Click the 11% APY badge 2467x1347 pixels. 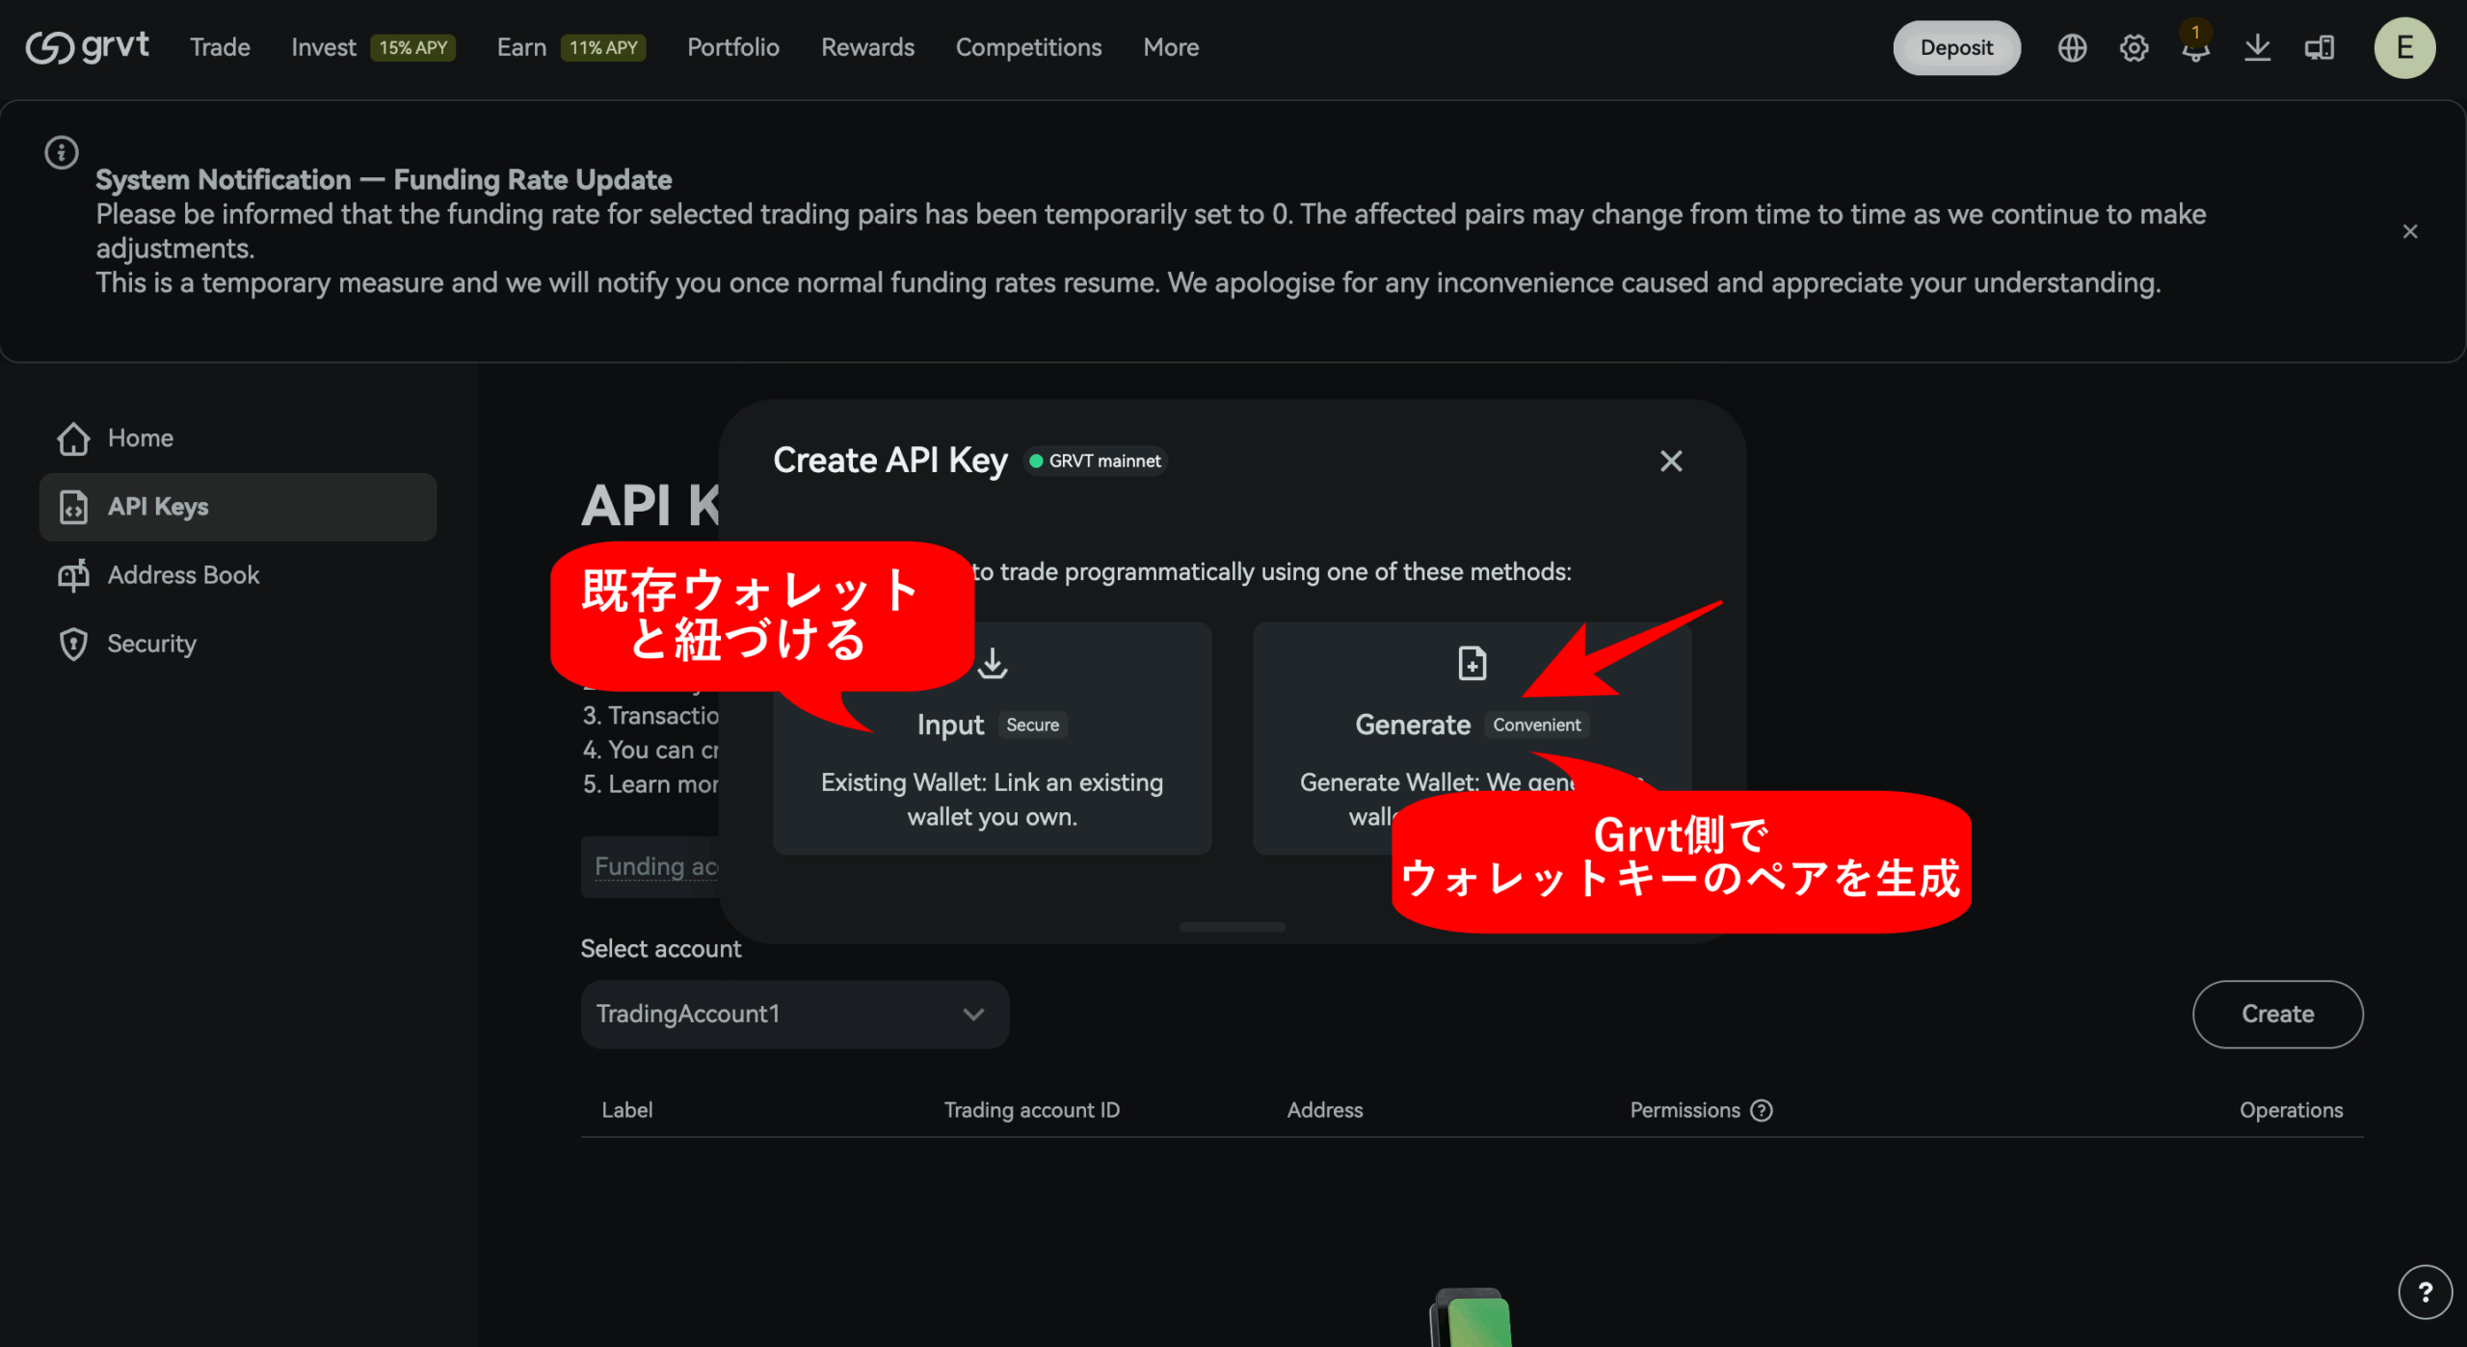pos(603,47)
